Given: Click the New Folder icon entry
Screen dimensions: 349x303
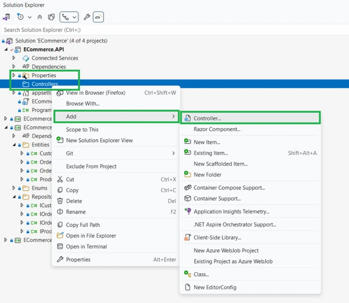Looking at the screenshot, I should [x=187, y=174].
